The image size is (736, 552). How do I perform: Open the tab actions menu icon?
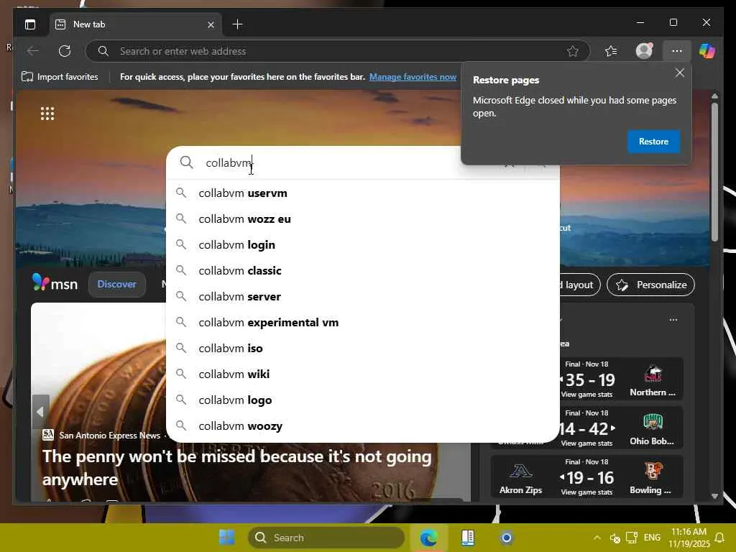point(30,24)
